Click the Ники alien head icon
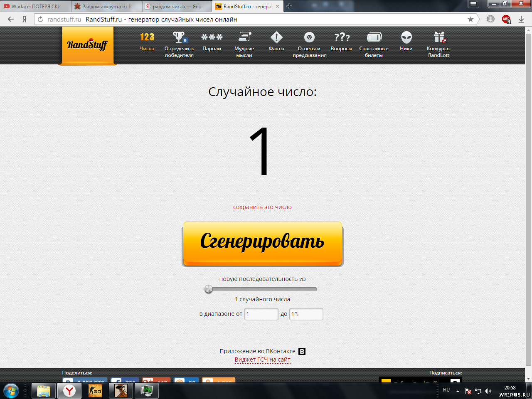The width and height of the screenshot is (532, 399). pos(406,37)
